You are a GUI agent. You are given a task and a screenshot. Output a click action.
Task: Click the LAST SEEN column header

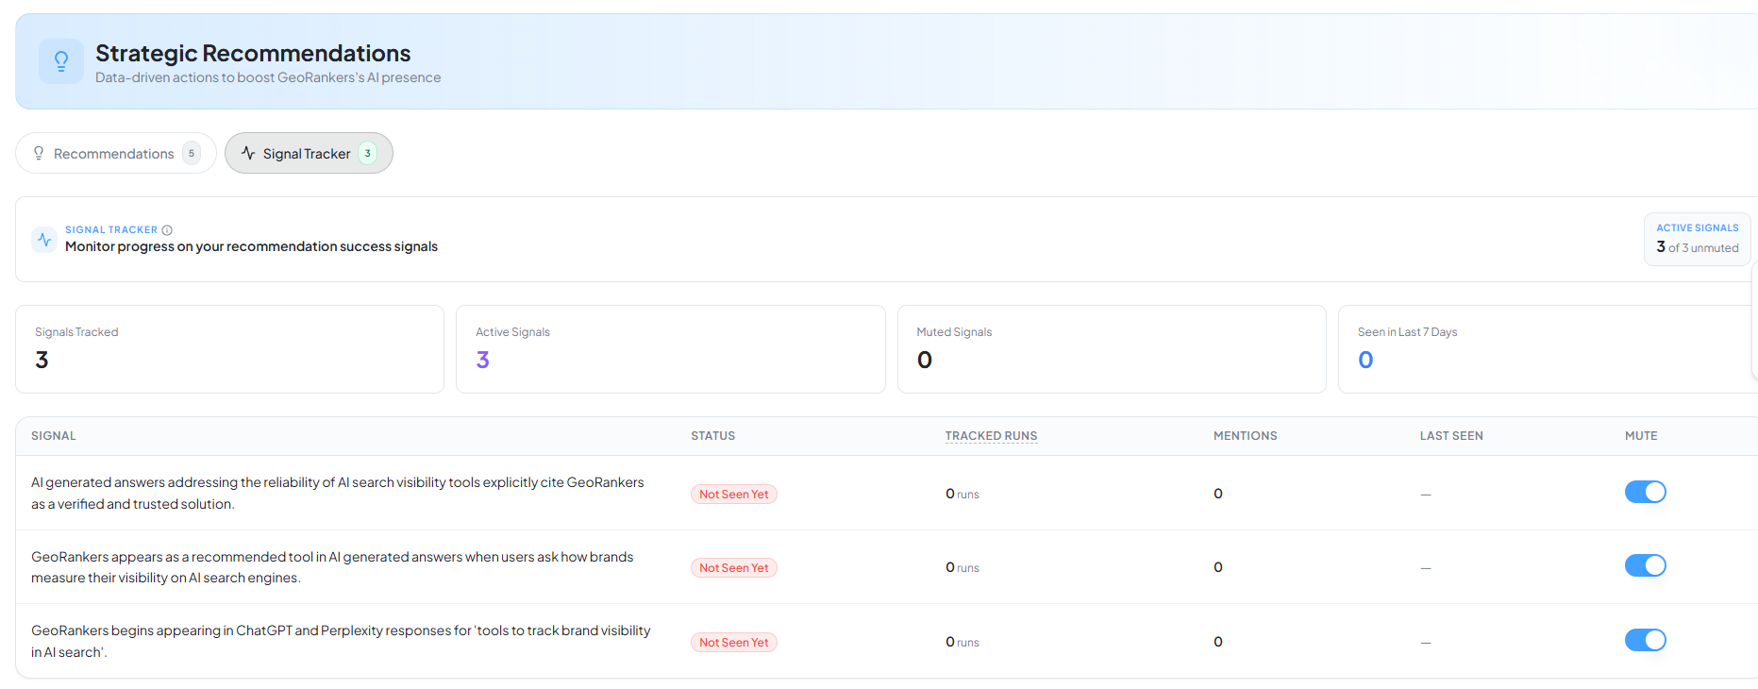1451,436
